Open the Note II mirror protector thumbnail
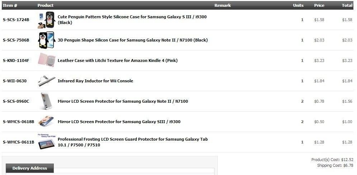 (47, 101)
